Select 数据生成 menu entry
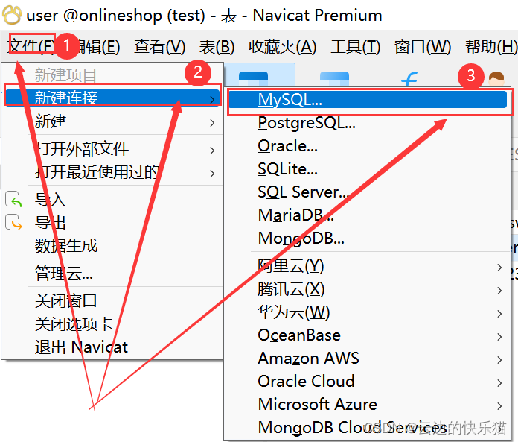This screenshot has width=518, height=442. [112, 246]
